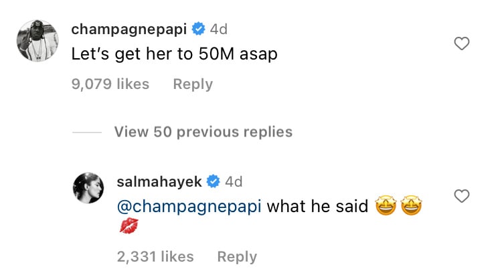Reply to salmahayek's comment
The height and width of the screenshot is (279, 502).
point(237,256)
